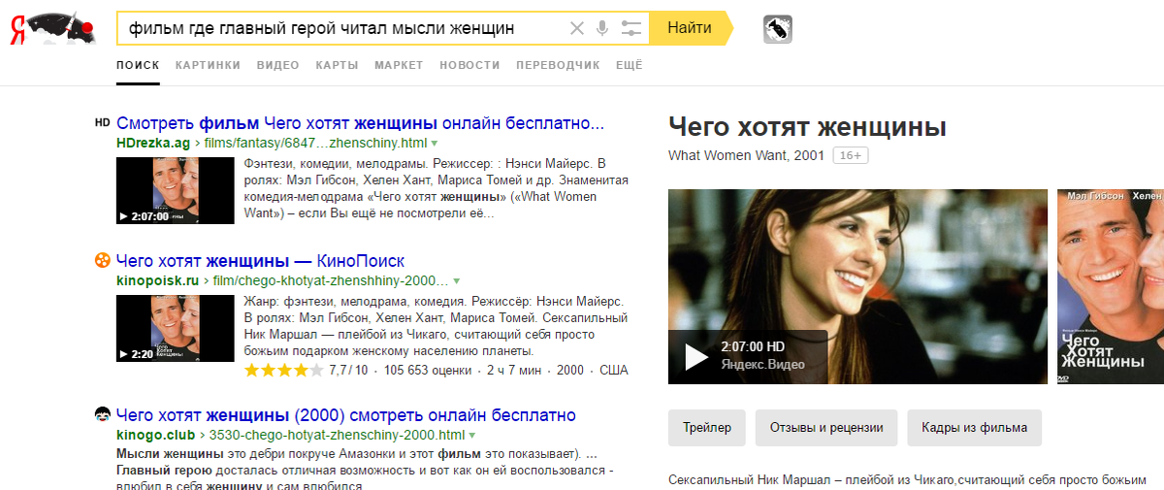Viewport: 1164px width, 490px height.
Task: Click the KinoPoisk orange favicon
Action: [x=103, y=260]
